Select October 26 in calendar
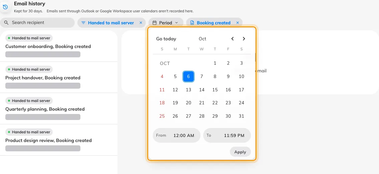The height and width of the screenshot is (174, 379). tap(175, 116)
